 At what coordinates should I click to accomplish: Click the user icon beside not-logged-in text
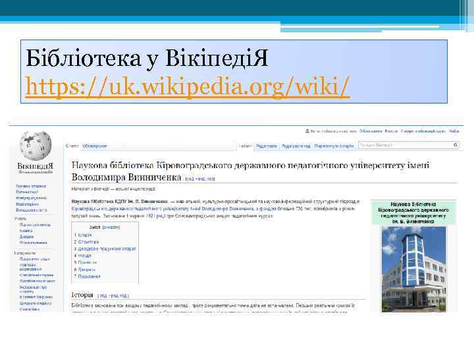click(307, 131)
